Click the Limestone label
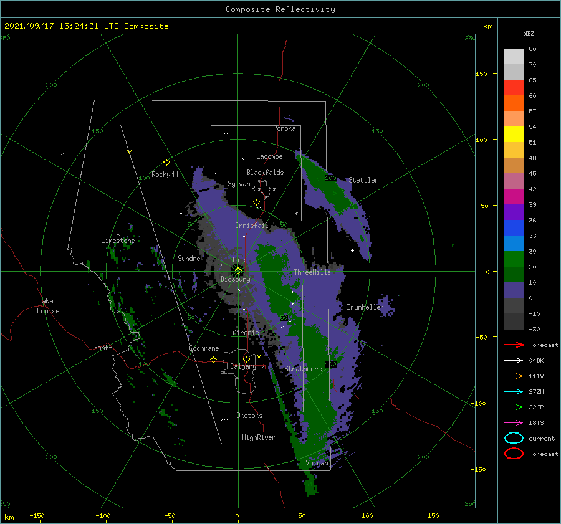This screenshot has width=561, height=524. tap(118, 241)
